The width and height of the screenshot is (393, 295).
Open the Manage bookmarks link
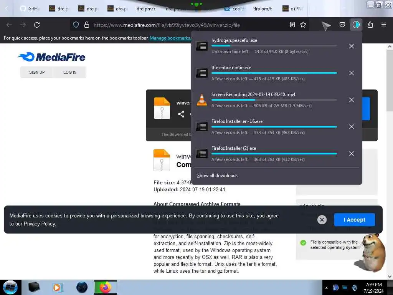(170, 38)
